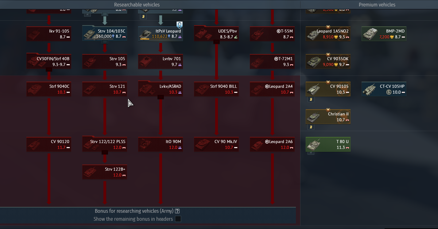Click the Premium vehicles header
Image resolution: width=438 pixels, height=229 pixels.
tap(377, 5)
